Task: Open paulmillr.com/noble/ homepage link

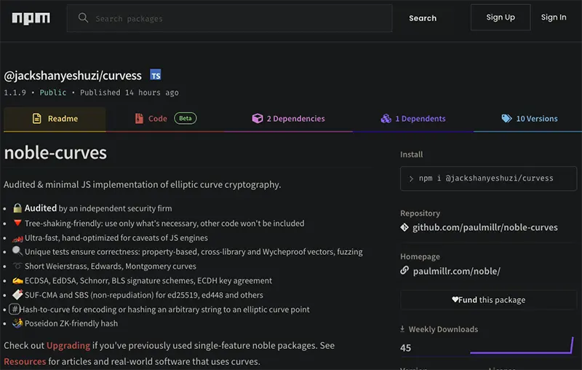Action: (457, 271)
